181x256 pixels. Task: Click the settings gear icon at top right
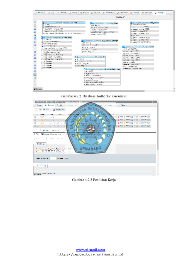(152, 102)
